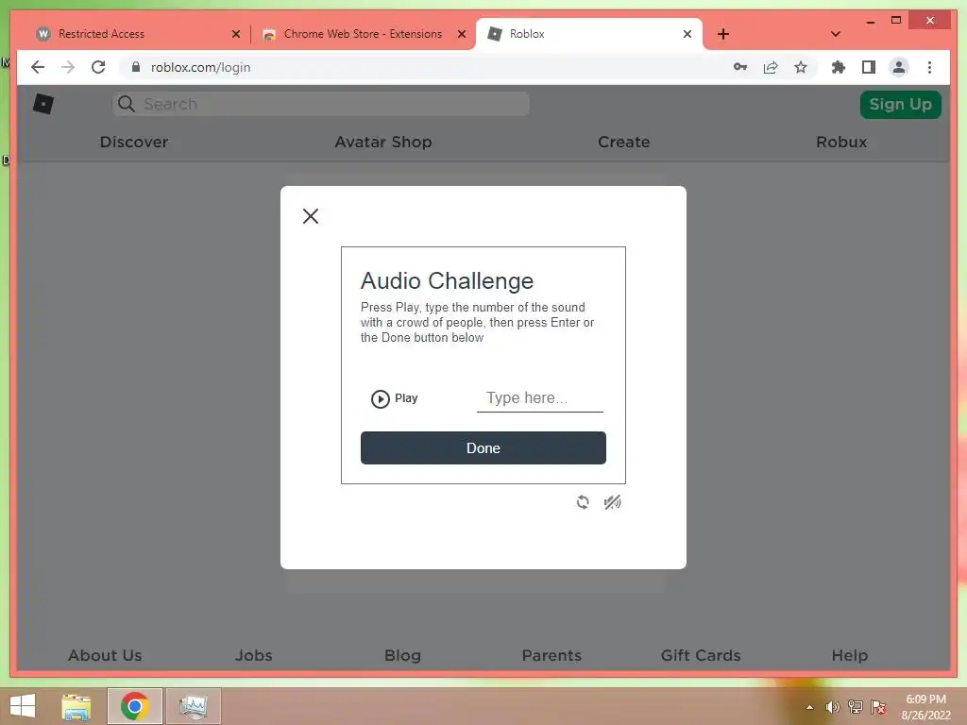
Task: Open Gift Cards footer link
Action: point(701,655)
